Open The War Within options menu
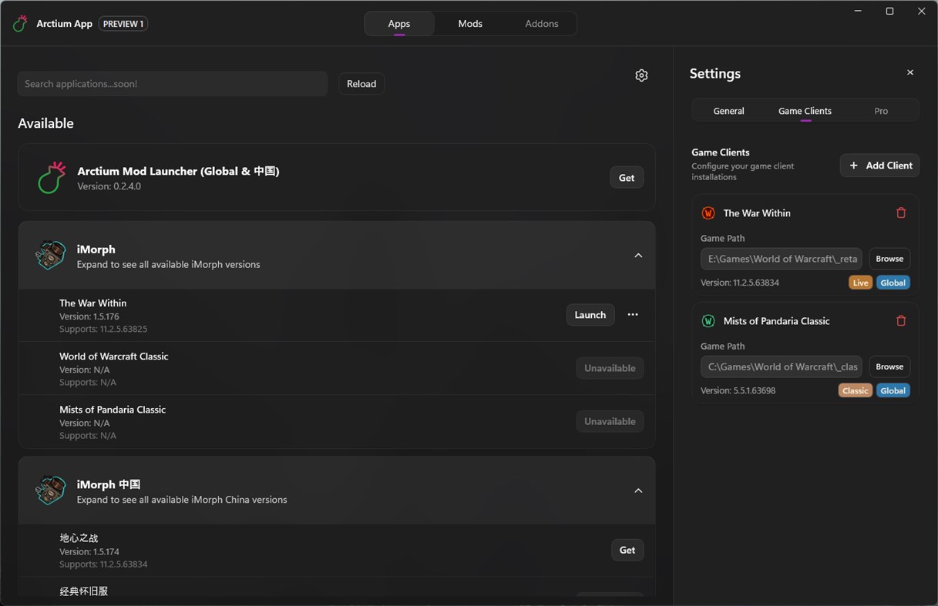Viewport: 938px width, 606px height. (633, 314)
